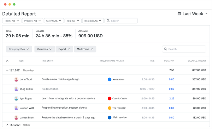Open the Client: All filter

[54, 21]
